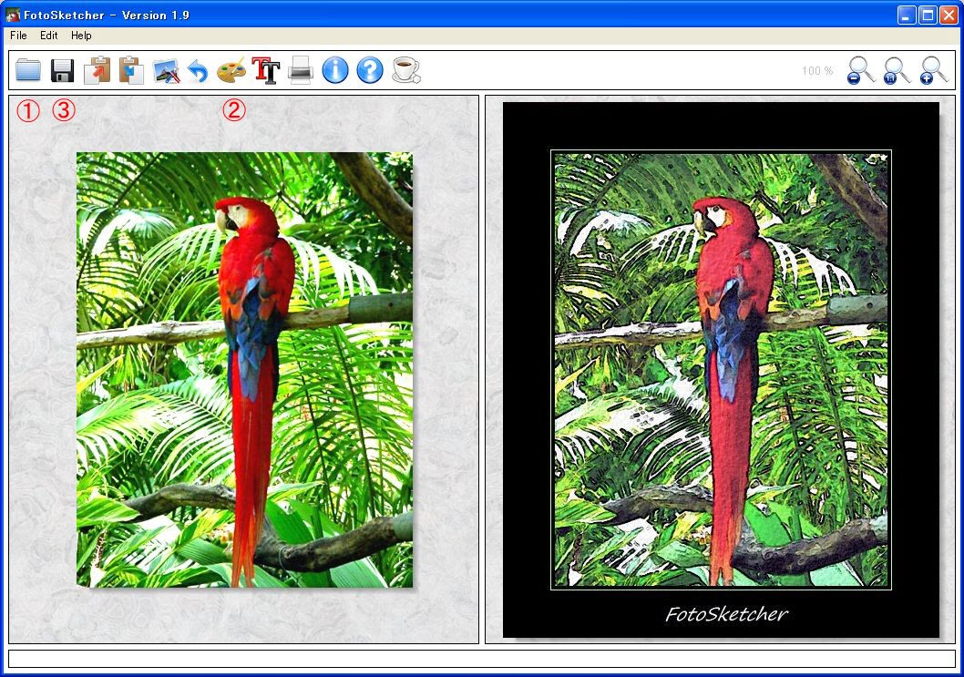Click the sketched parrot result in right panel
964x677 pixels.
click(x=721, y=369)
